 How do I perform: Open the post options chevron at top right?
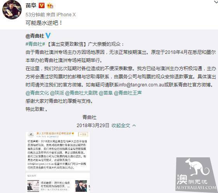[216, 2]
